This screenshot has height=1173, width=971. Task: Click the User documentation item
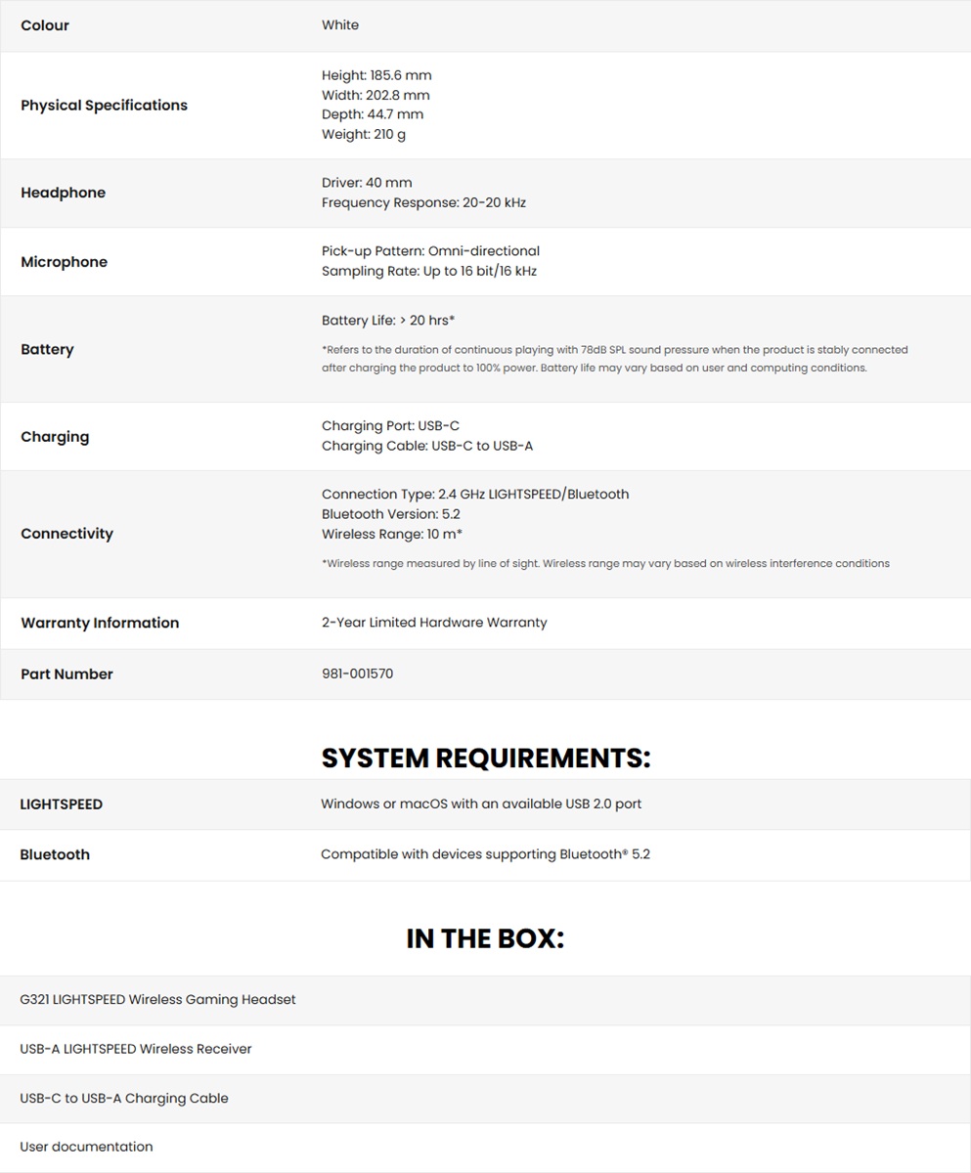[x=86, y=1147]
